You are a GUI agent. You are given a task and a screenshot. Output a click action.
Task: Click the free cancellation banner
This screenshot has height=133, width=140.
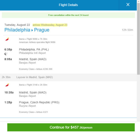click(x=68, y=15)
